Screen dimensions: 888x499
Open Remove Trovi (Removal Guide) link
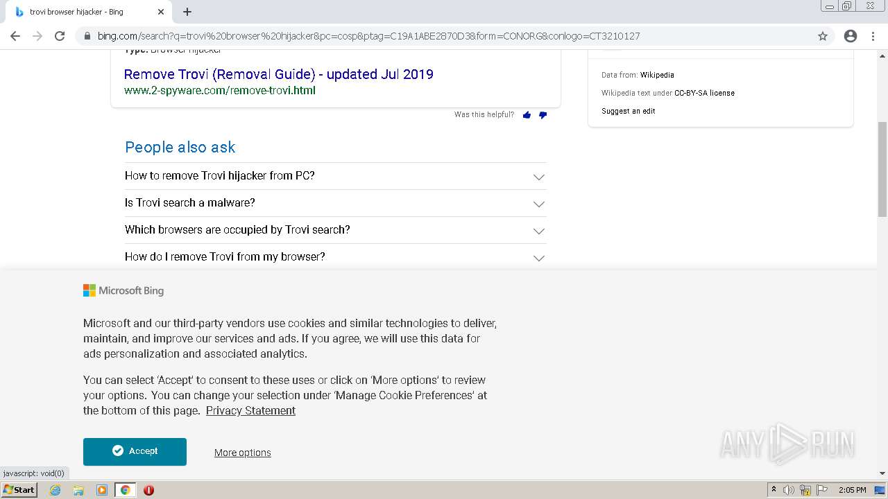pos(278,74)
